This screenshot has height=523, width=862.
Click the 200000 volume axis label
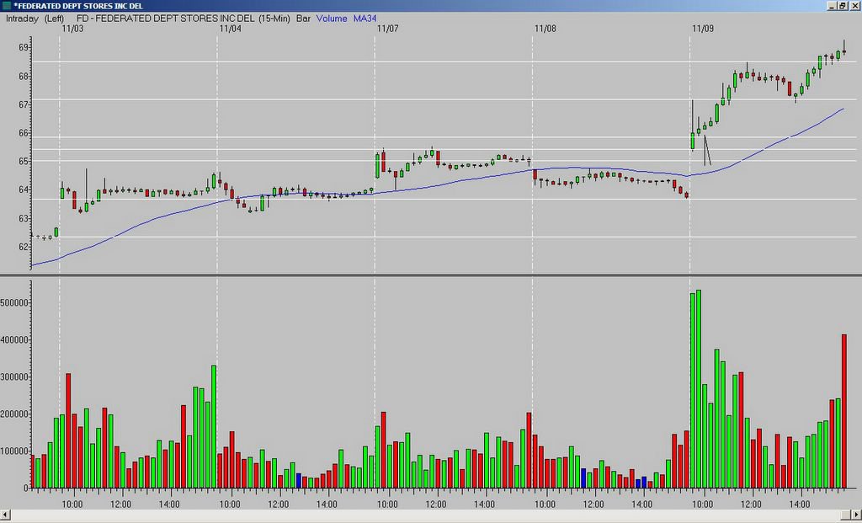pyautogui.click(x=14, y=414)
